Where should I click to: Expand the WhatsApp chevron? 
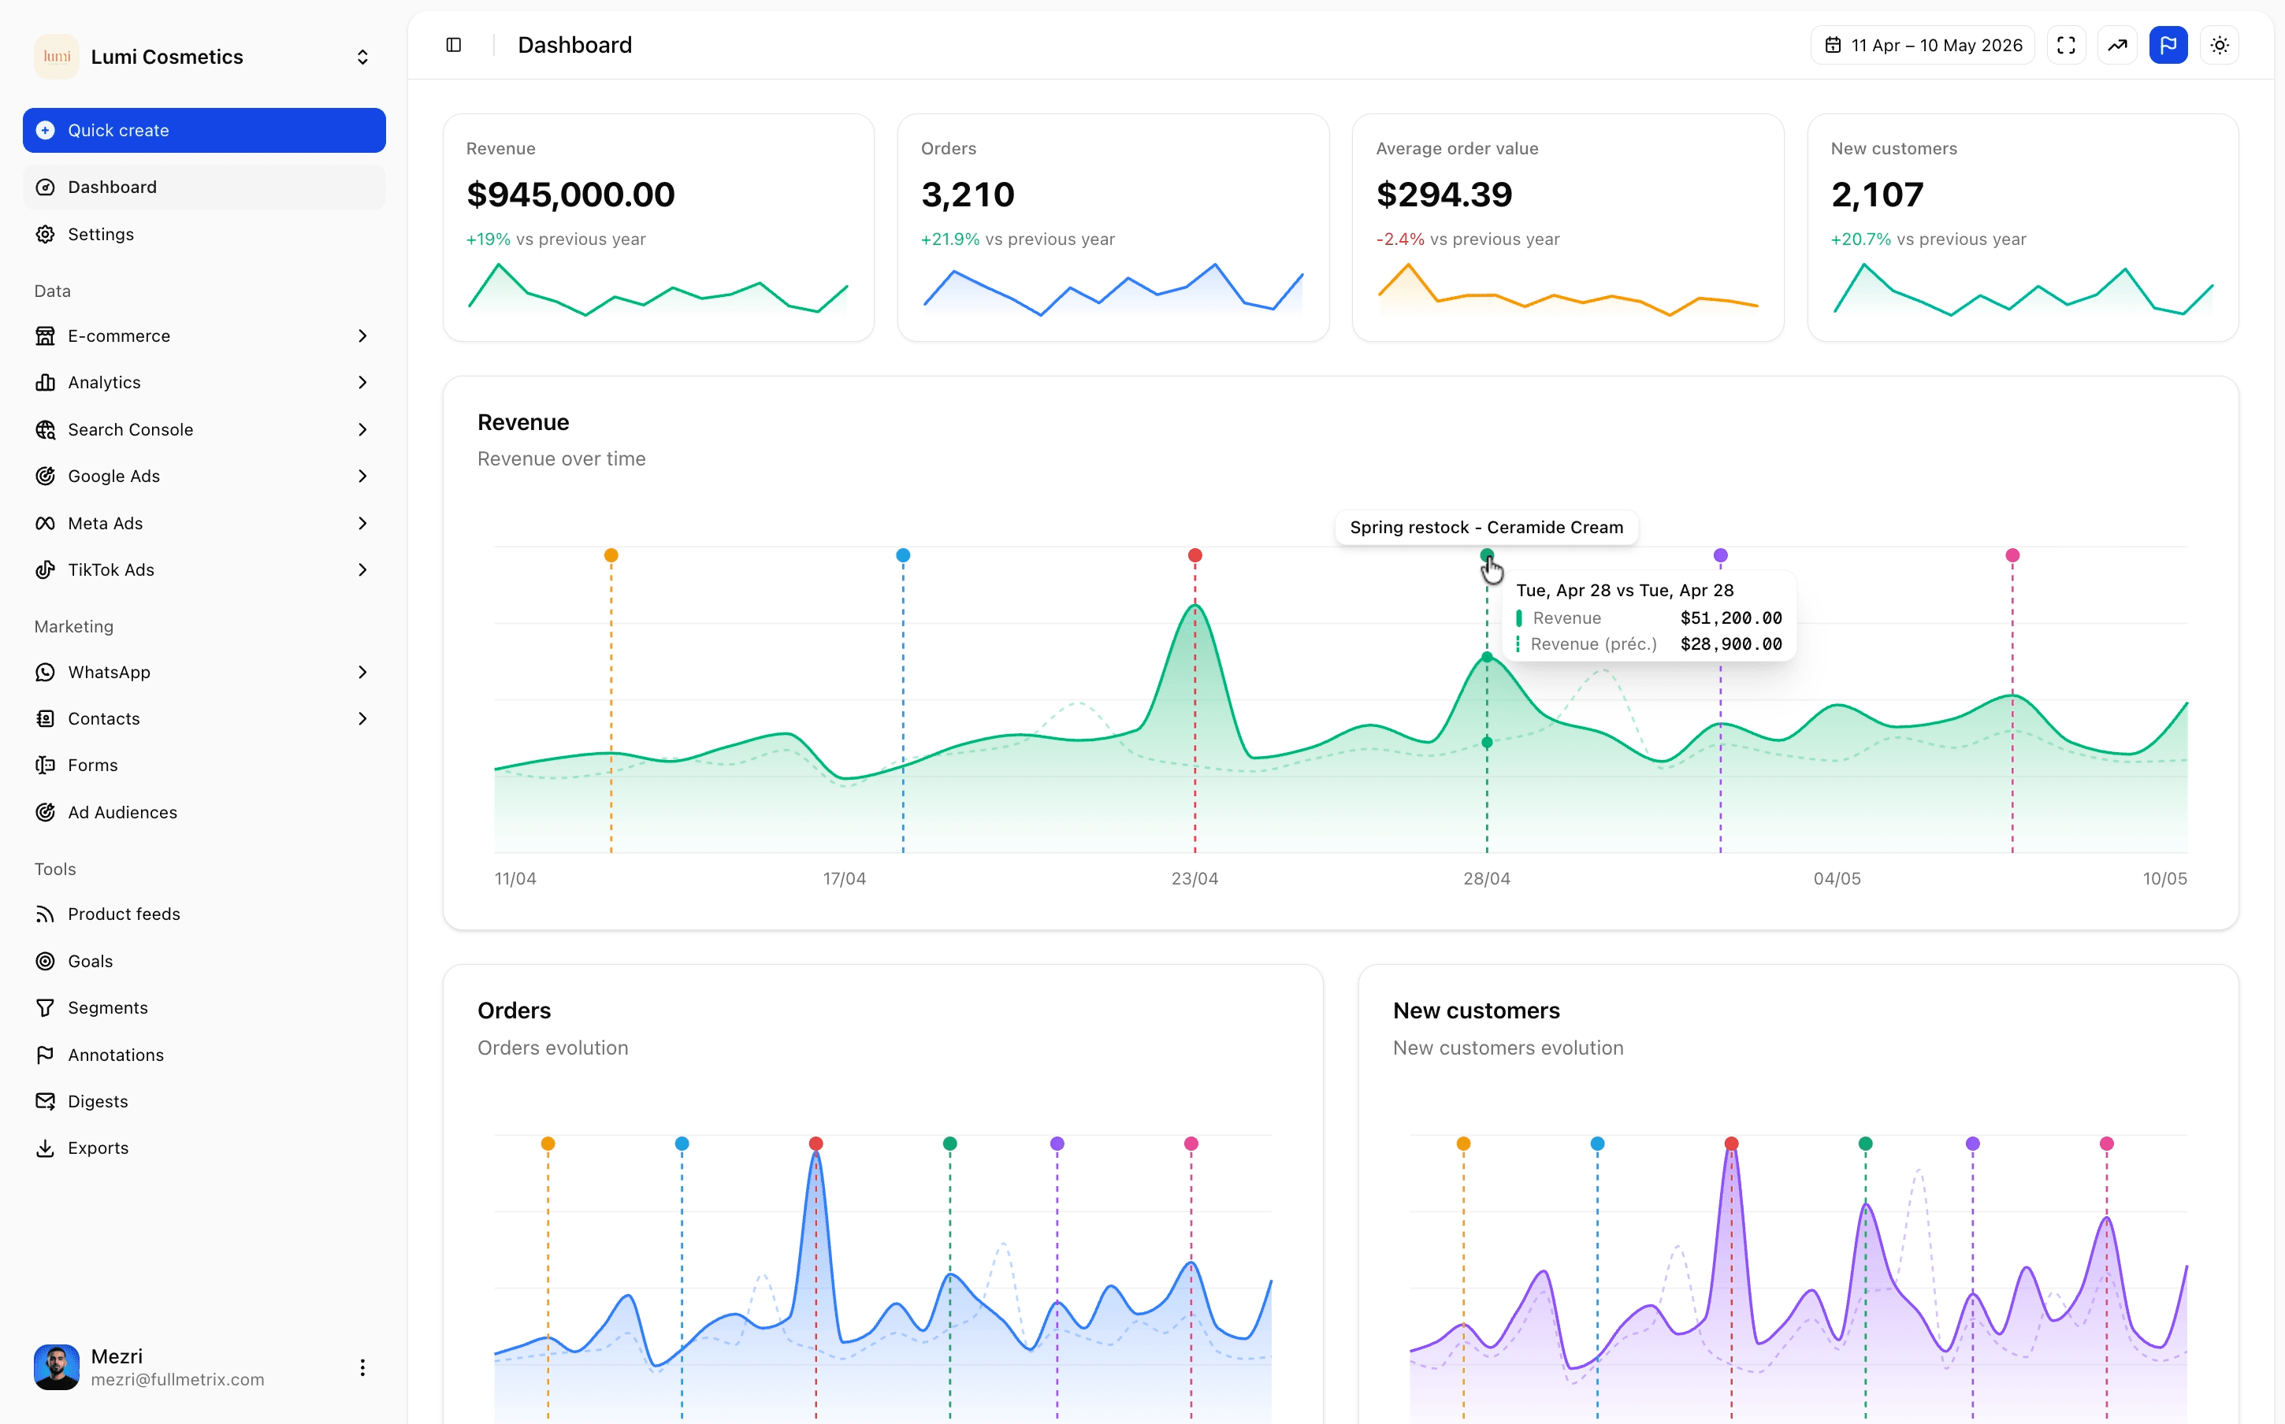coord(362,672)
